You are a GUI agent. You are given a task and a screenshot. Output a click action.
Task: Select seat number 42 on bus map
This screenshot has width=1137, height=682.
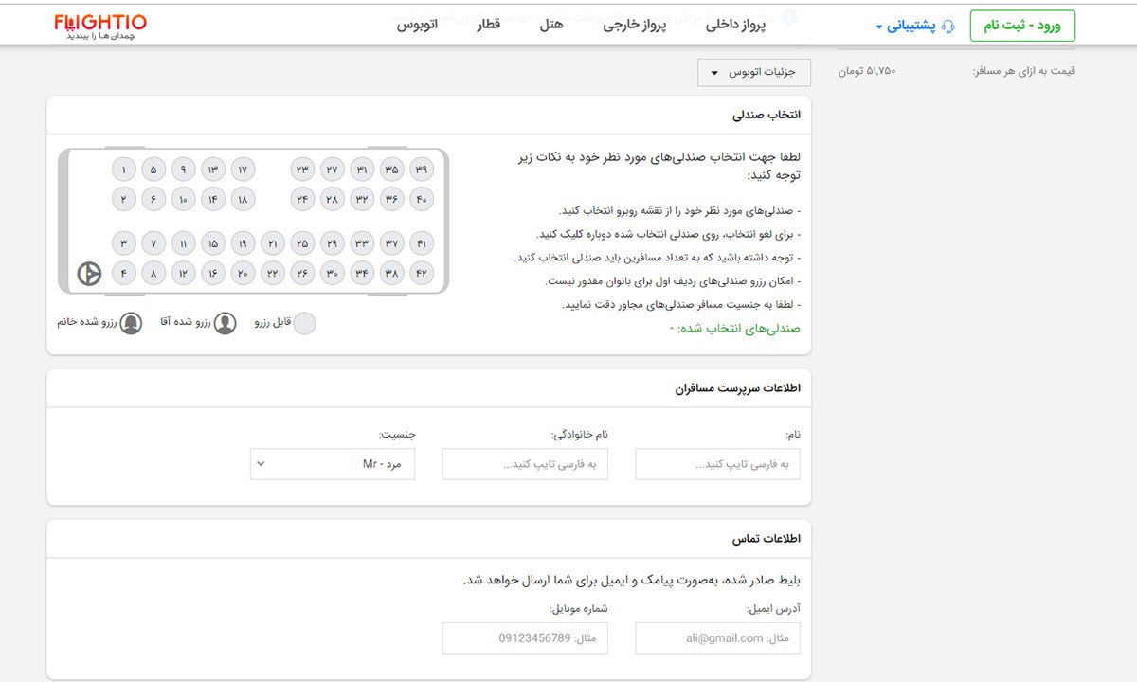[x=422, y=274]
